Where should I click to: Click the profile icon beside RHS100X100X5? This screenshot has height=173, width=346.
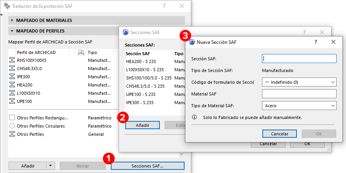pos(12,60)
